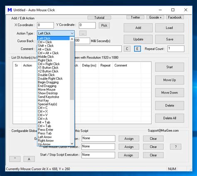197x176 pixels.
Task: Select Middle Click from the list
Action: click(54, 57)
